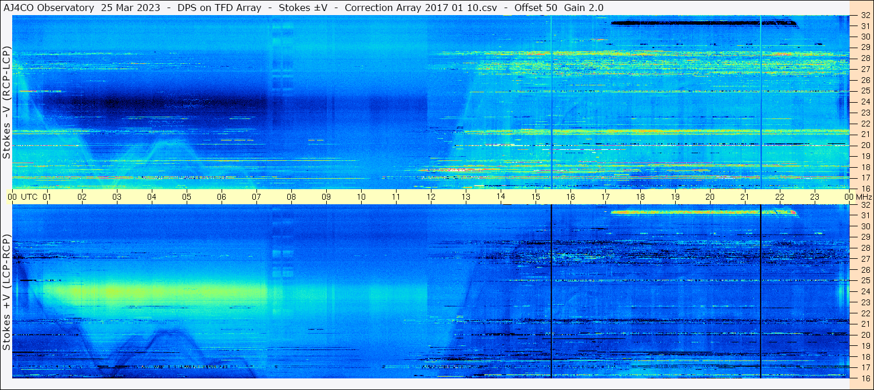Click 22 MHz tick in upper Stokes -V panel
This screenshot has height=390, width=874.
pos(865,124)
